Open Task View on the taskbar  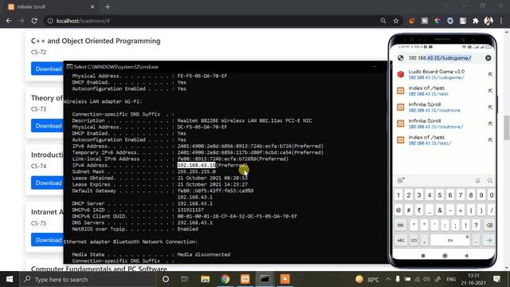point(185,279)
